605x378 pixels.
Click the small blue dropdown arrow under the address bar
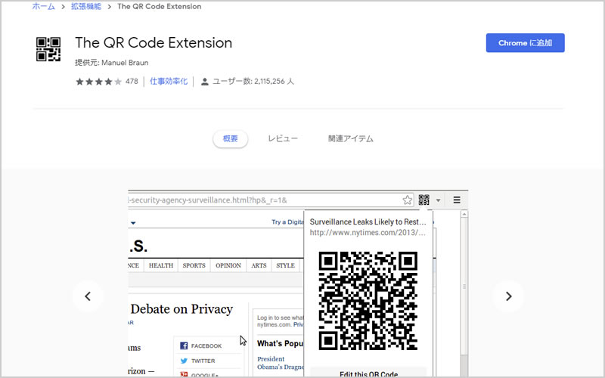(x=133, y=223)
